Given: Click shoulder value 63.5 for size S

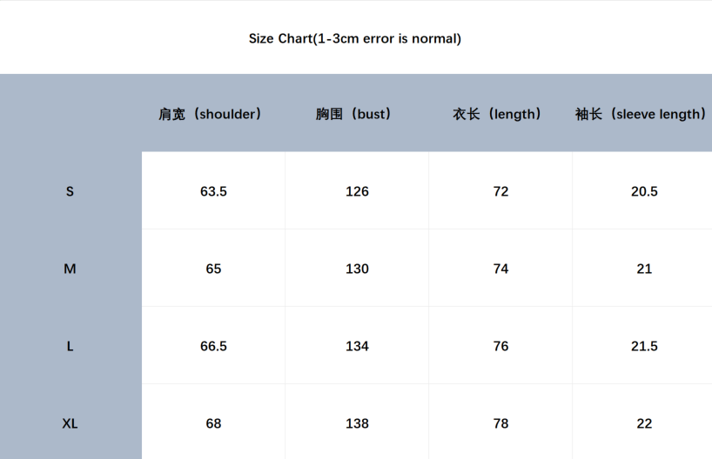Looking at the screenshot, I should [x=213, y=191].
